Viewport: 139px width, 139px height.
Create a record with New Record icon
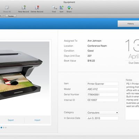[x=24, y=8]
